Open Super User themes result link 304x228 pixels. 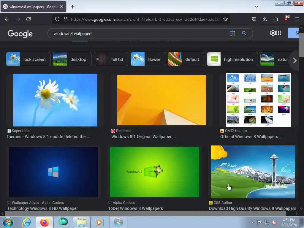pyautogui.click(x=49, y=137)
